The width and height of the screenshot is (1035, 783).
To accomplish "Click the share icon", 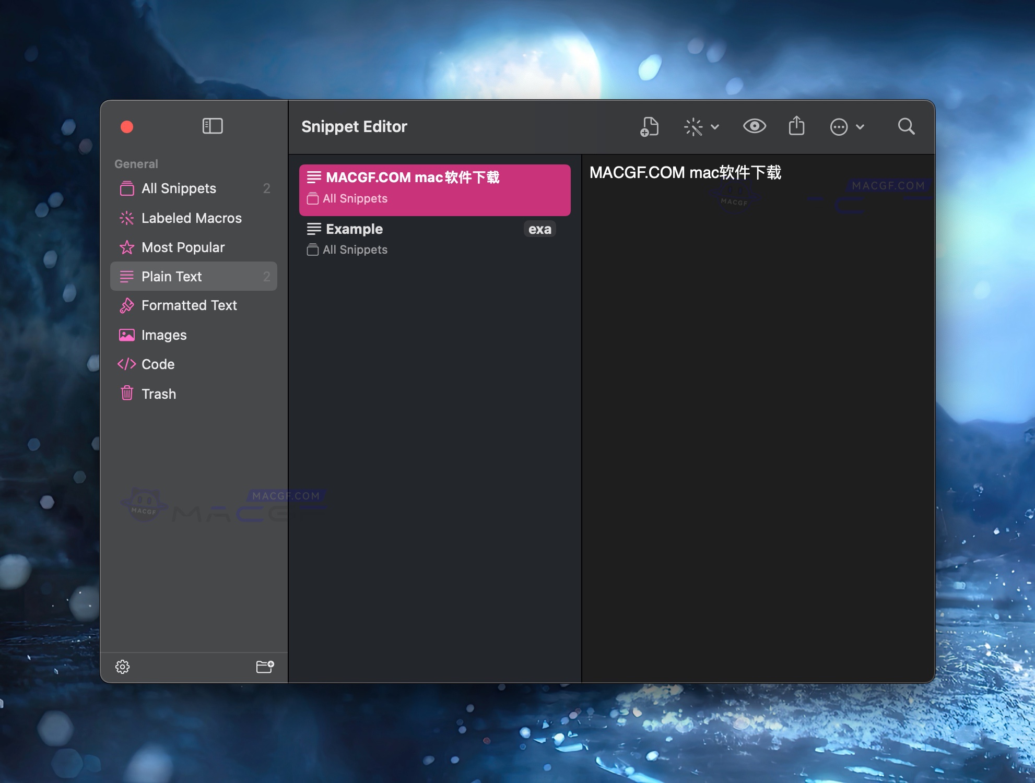I will pos(796,126).
